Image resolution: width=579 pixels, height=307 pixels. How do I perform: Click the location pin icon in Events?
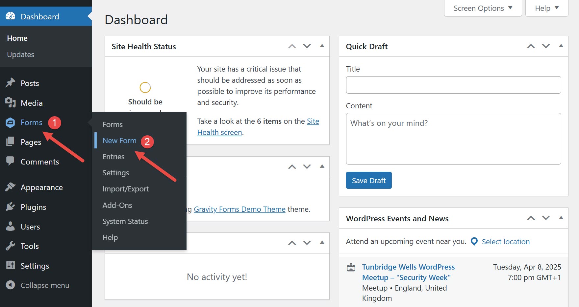point(474,242)
